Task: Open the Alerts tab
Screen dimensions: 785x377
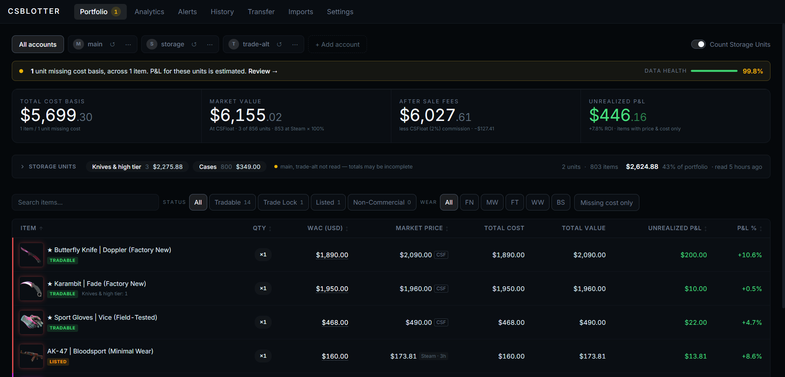Action: pyautogui.click(x=187, y=12)
